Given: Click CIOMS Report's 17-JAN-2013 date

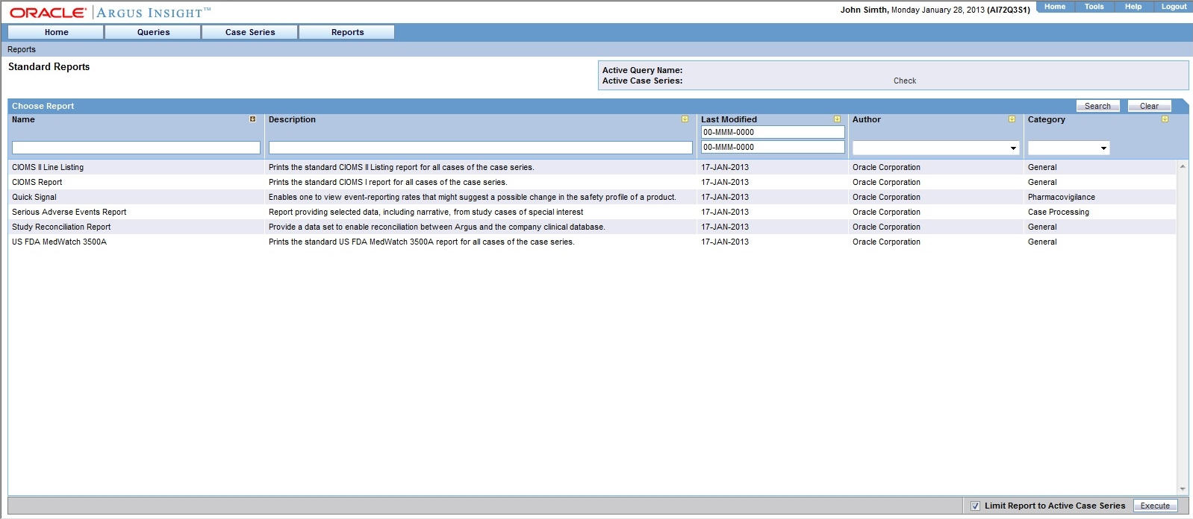Looking at the screenshot, I should point(725,182).
